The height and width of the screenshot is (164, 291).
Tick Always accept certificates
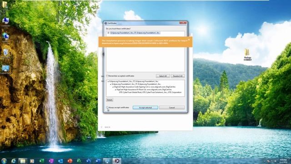click(x=107, y=108)
